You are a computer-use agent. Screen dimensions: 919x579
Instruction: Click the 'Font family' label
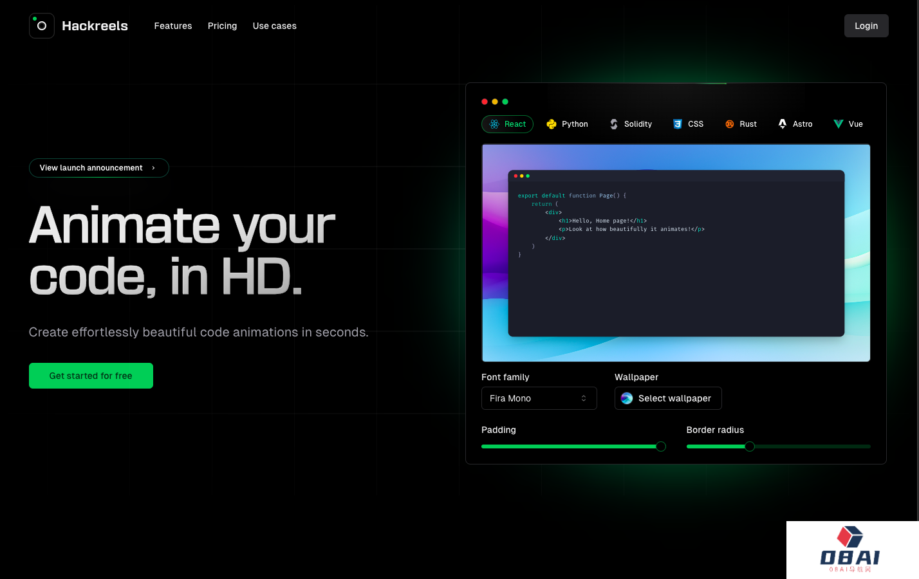pyautogui.click(x=505, y=377)
